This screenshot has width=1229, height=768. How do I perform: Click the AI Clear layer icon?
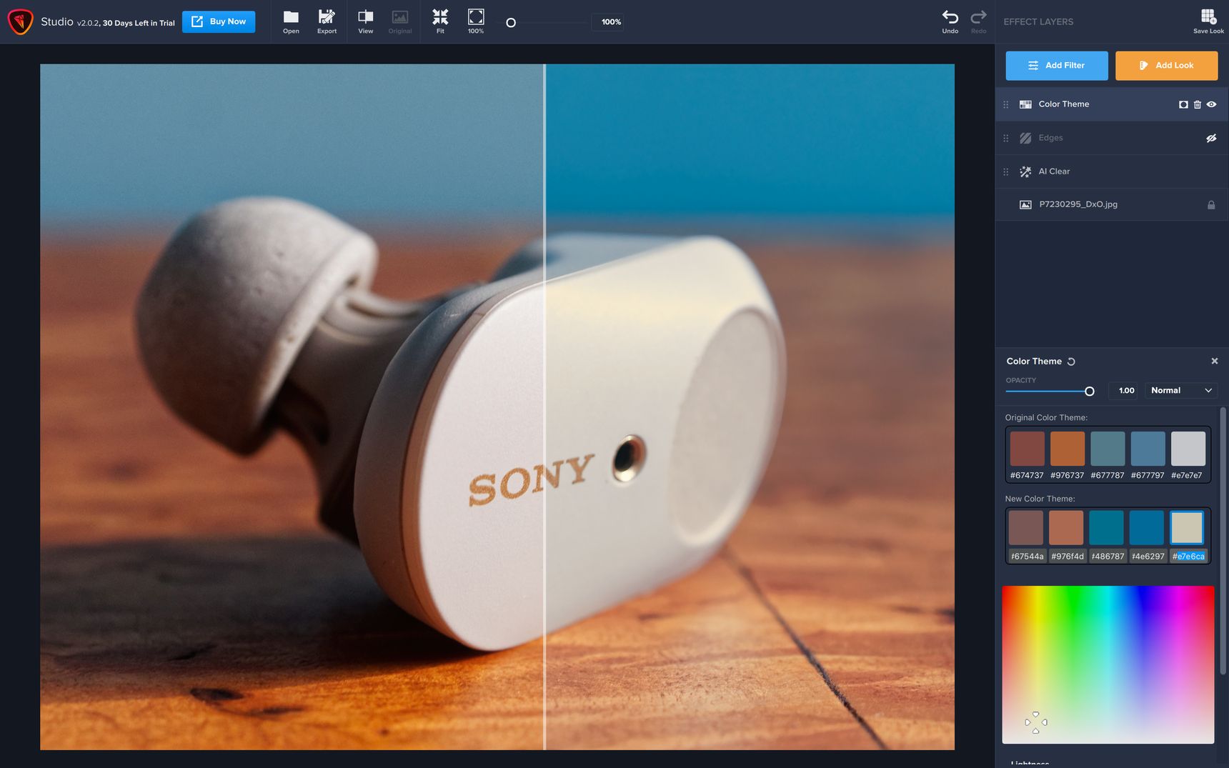pos(1025,171)
